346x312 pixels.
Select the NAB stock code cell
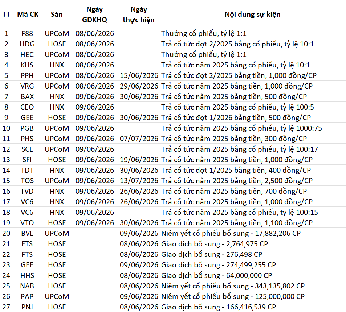click(x=27, y=286)
